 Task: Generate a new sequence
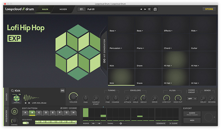(x=161, y=123)
